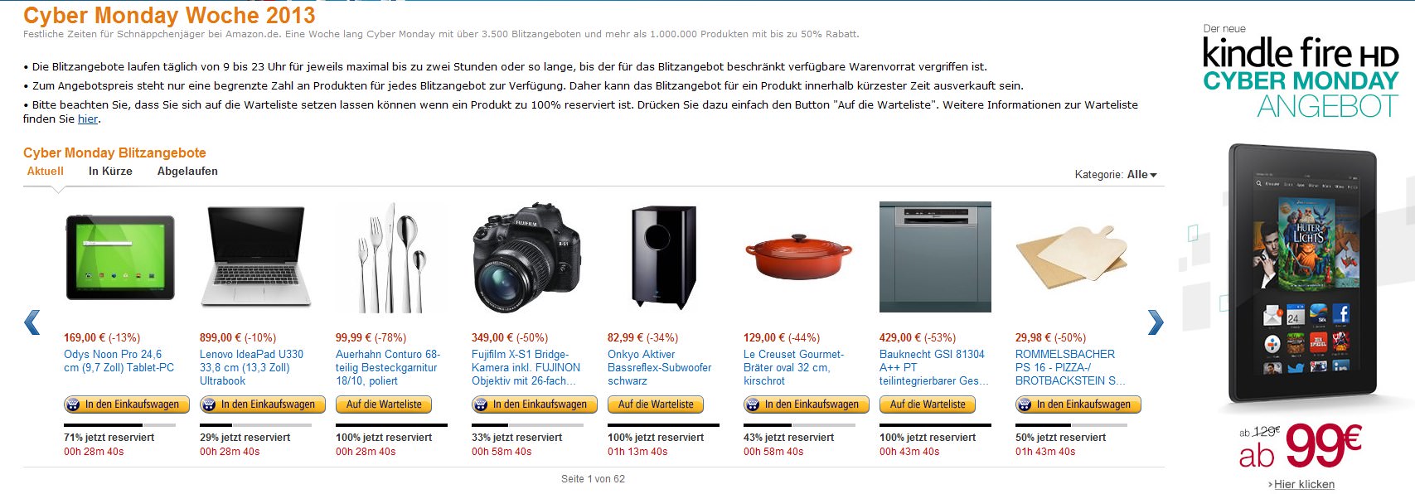
Task: Click the 71% reserved progress bar
Action: coord(120,425)
